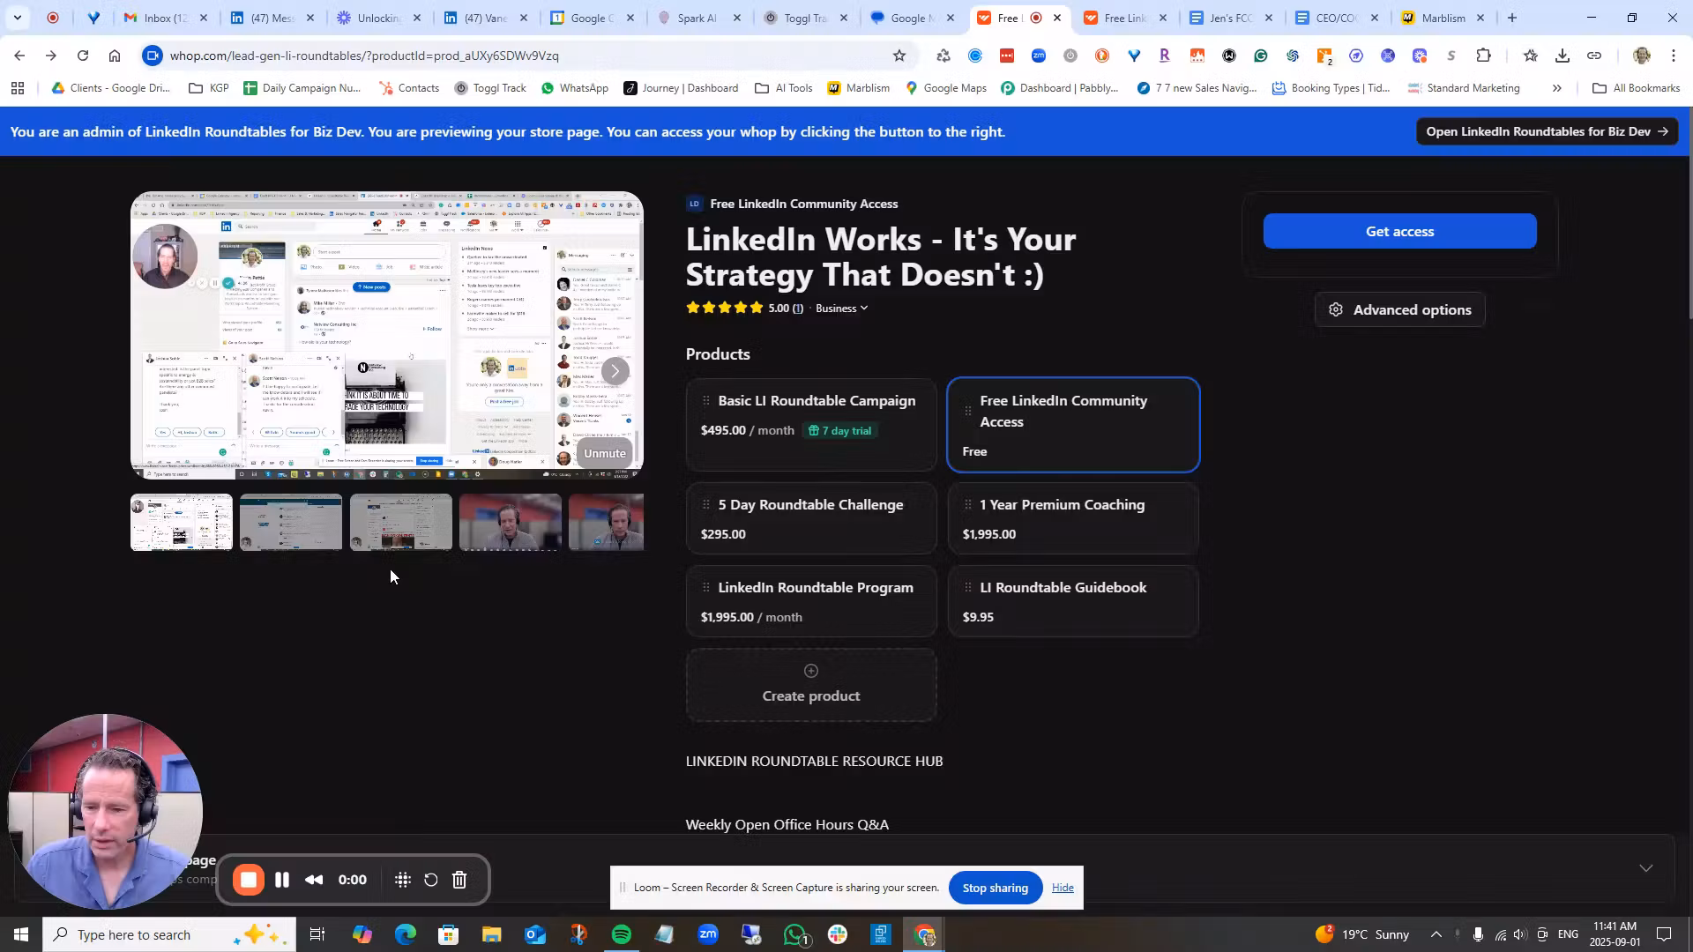Screen dimensions: 1693x952
Task: Restart the Loom recording
Action: pos(430,879)
